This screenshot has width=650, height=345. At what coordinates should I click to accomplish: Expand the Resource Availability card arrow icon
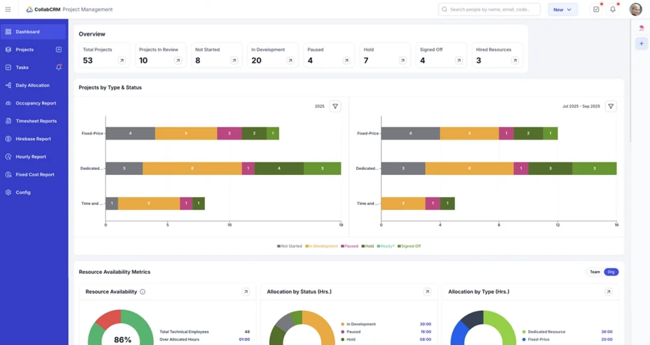point(246,292)
